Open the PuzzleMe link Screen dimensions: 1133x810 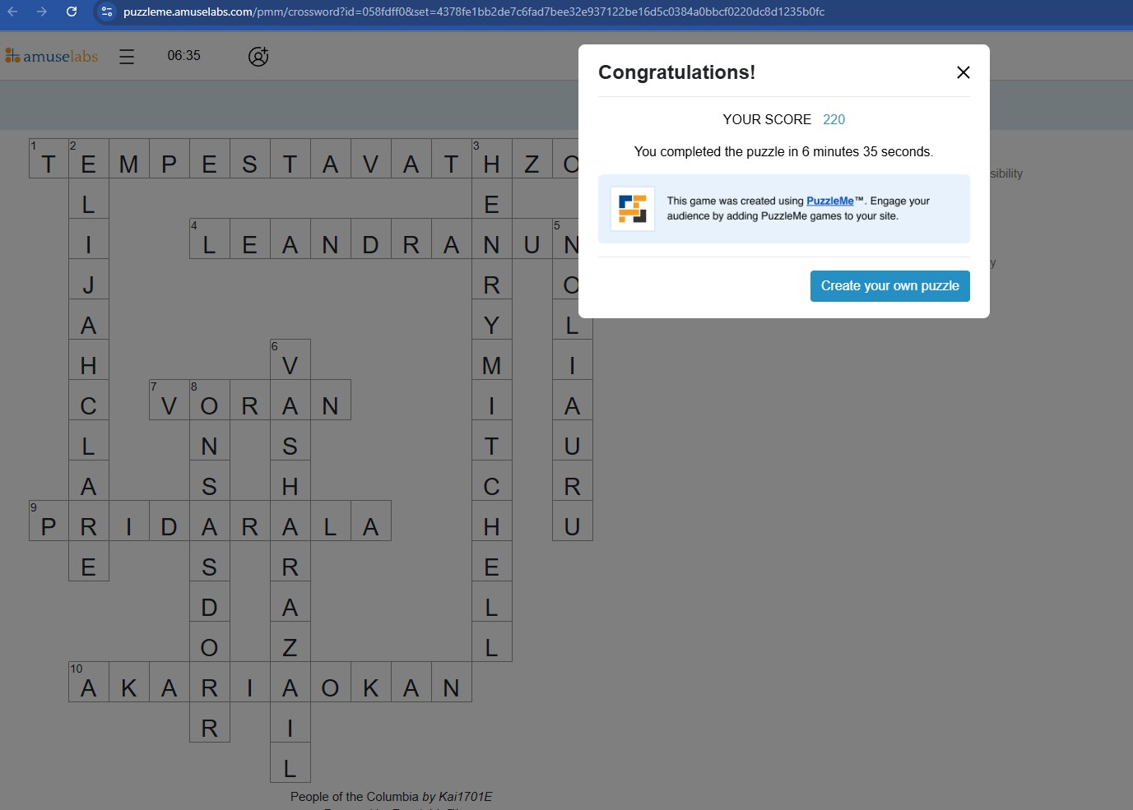click(829, 201)
